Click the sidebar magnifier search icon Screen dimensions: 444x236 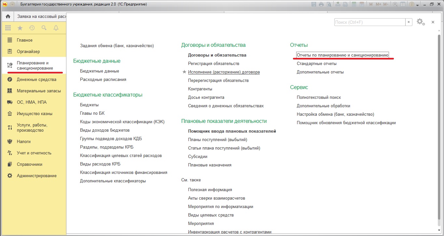point(44,28)
